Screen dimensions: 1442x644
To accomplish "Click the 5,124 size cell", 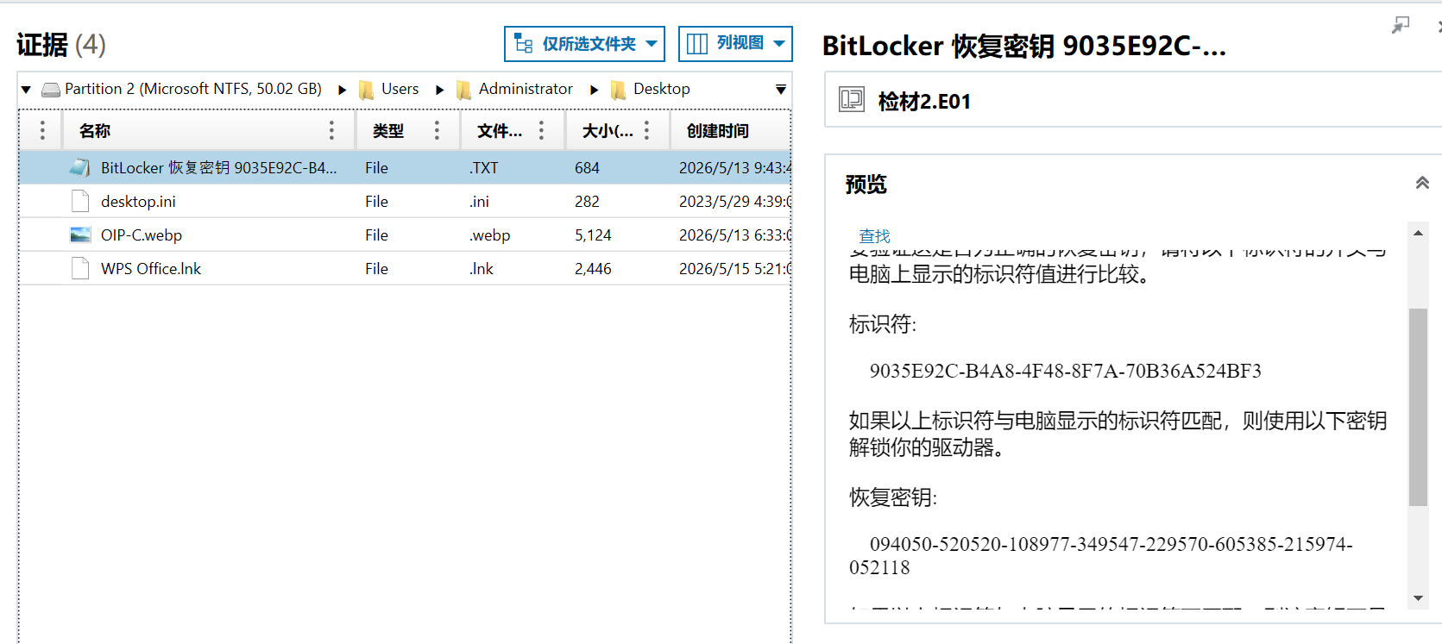I will [593, 235].
